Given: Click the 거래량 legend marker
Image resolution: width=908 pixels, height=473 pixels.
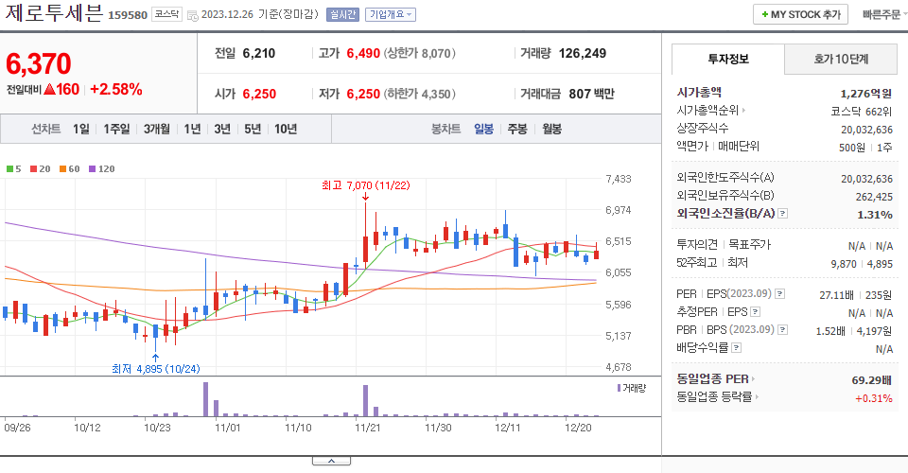Looking at the screenshot, I should (619, 388).
